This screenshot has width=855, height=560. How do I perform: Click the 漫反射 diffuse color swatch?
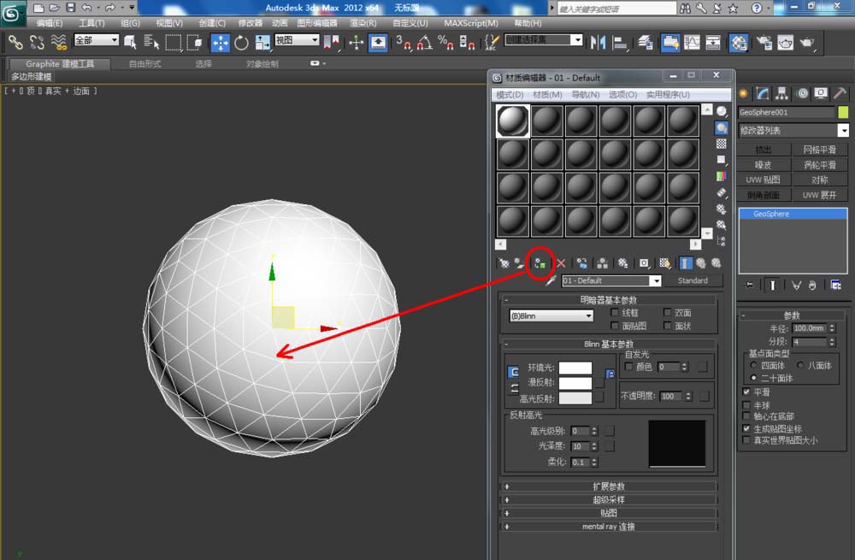point(575,383)
